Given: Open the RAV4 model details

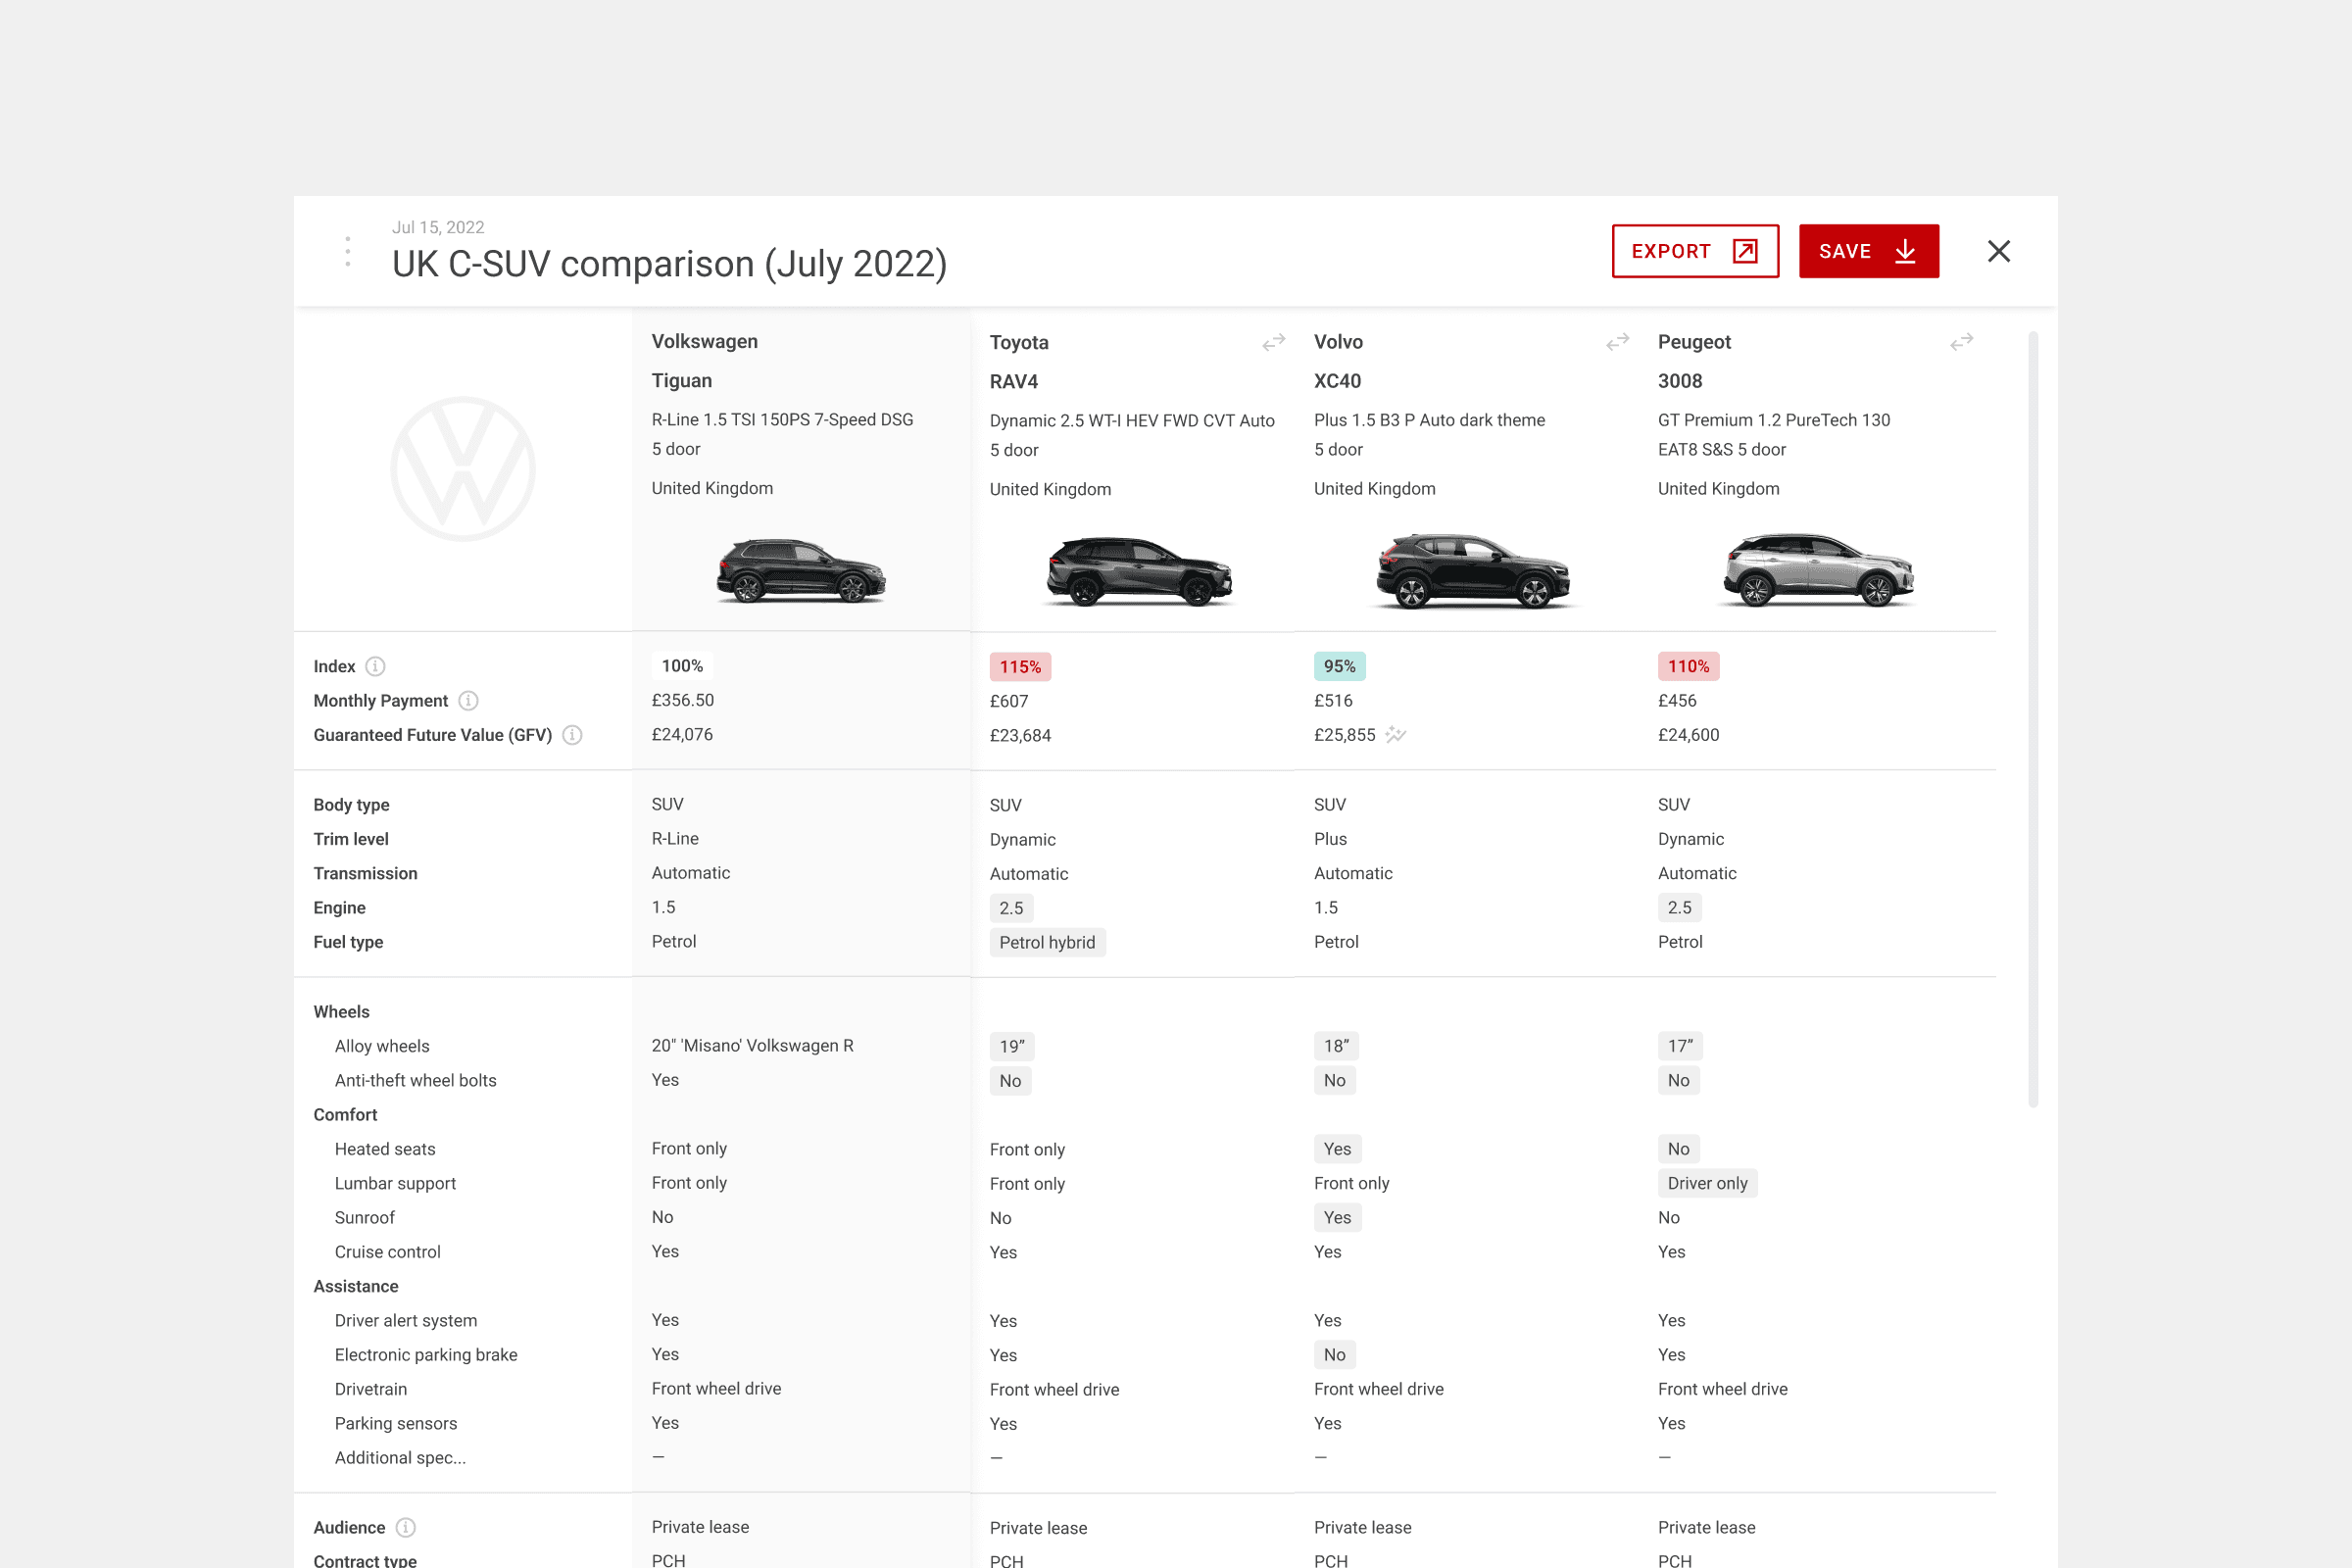Looking at the screenshot, I should click(x=1013, y=381).
